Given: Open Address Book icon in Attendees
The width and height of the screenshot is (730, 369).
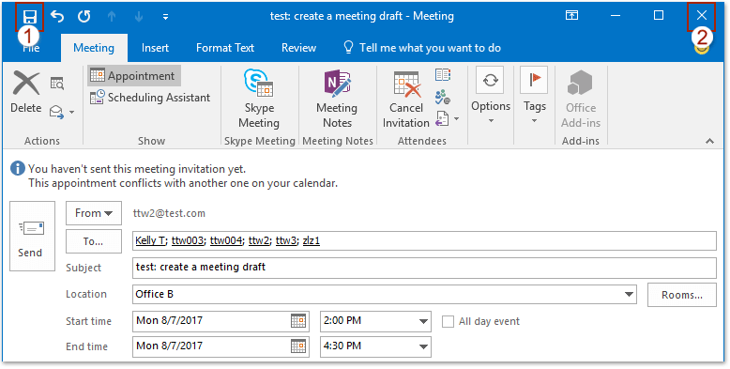Looking at the screenshot, I should [443, 75].
